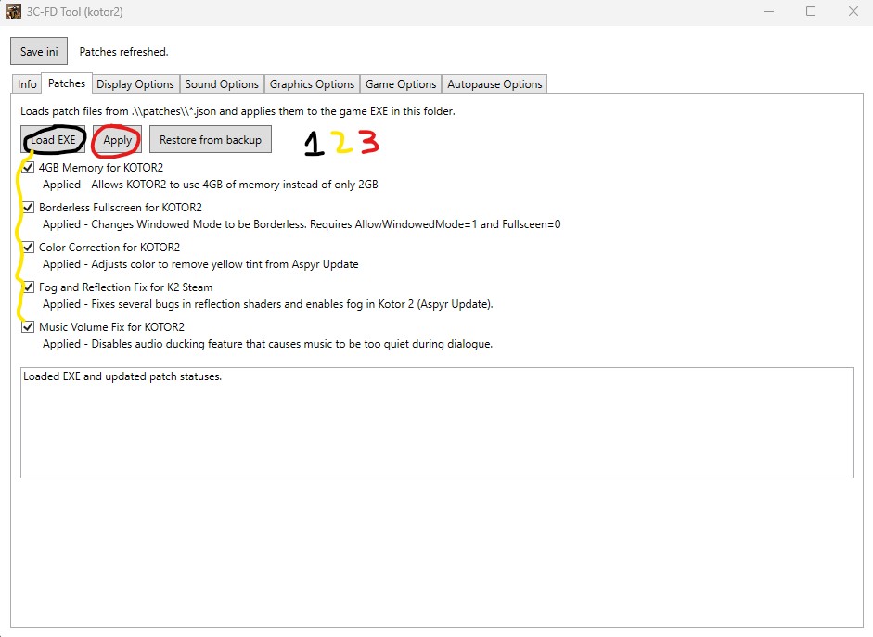This screenshot has width=873, height=637.
Task: Close the 3C-FD Tool window
Action: coord(853,11)
